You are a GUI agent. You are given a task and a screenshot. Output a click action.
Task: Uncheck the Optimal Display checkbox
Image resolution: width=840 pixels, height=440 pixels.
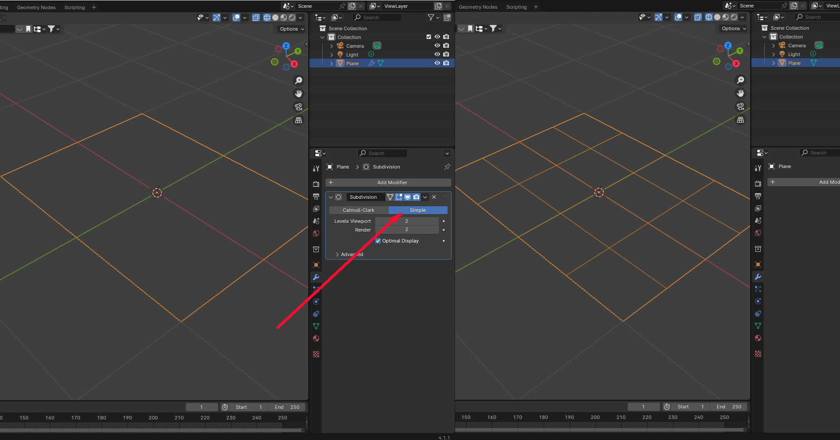(x=378, y=241)
